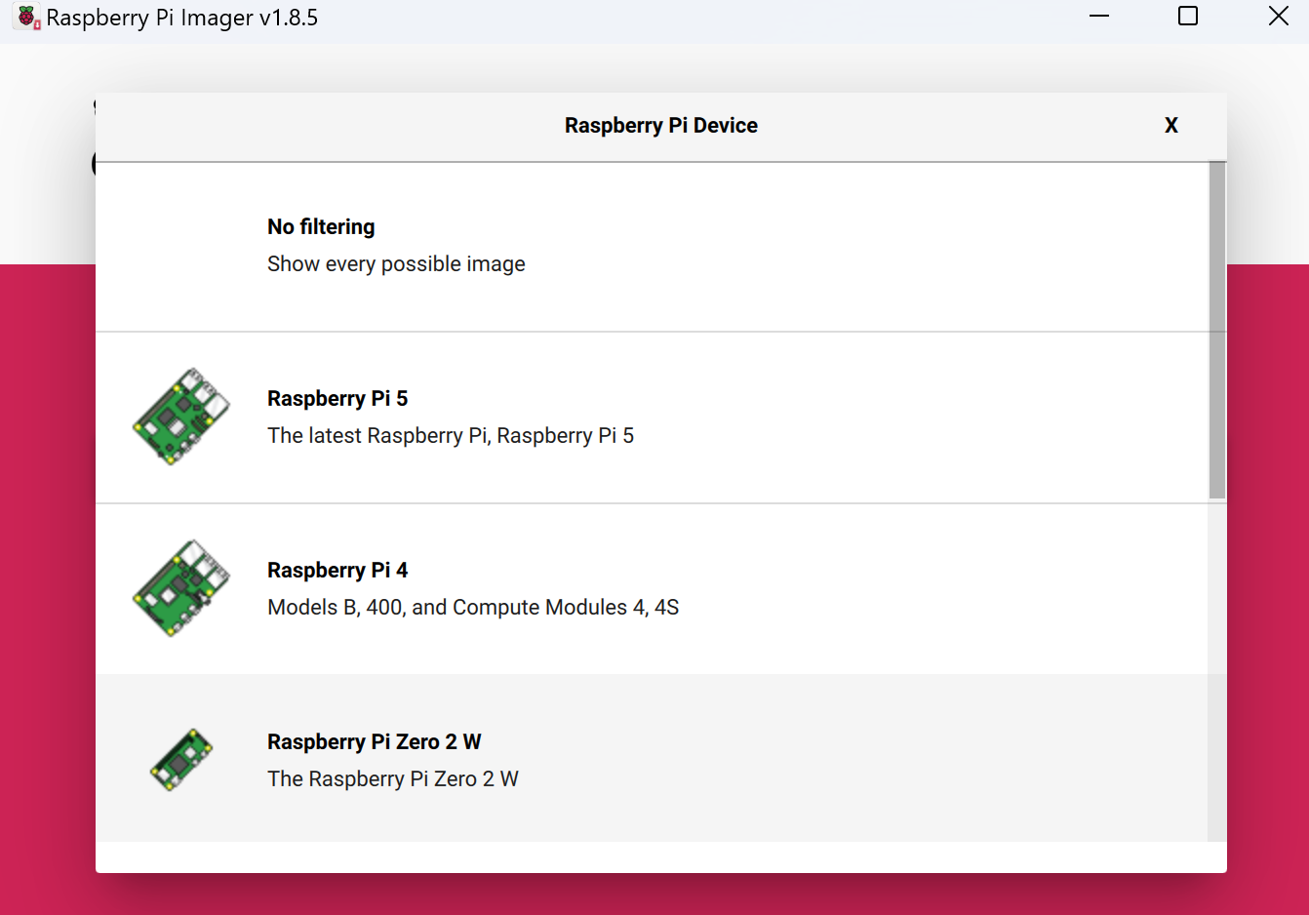
Task: Select the Raspberry Pi 5 board icon
Action: (181, 417)
